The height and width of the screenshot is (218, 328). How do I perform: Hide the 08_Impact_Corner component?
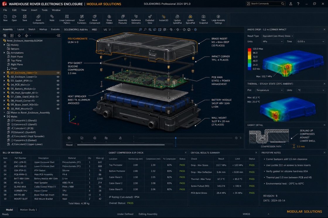pos(58,101)
